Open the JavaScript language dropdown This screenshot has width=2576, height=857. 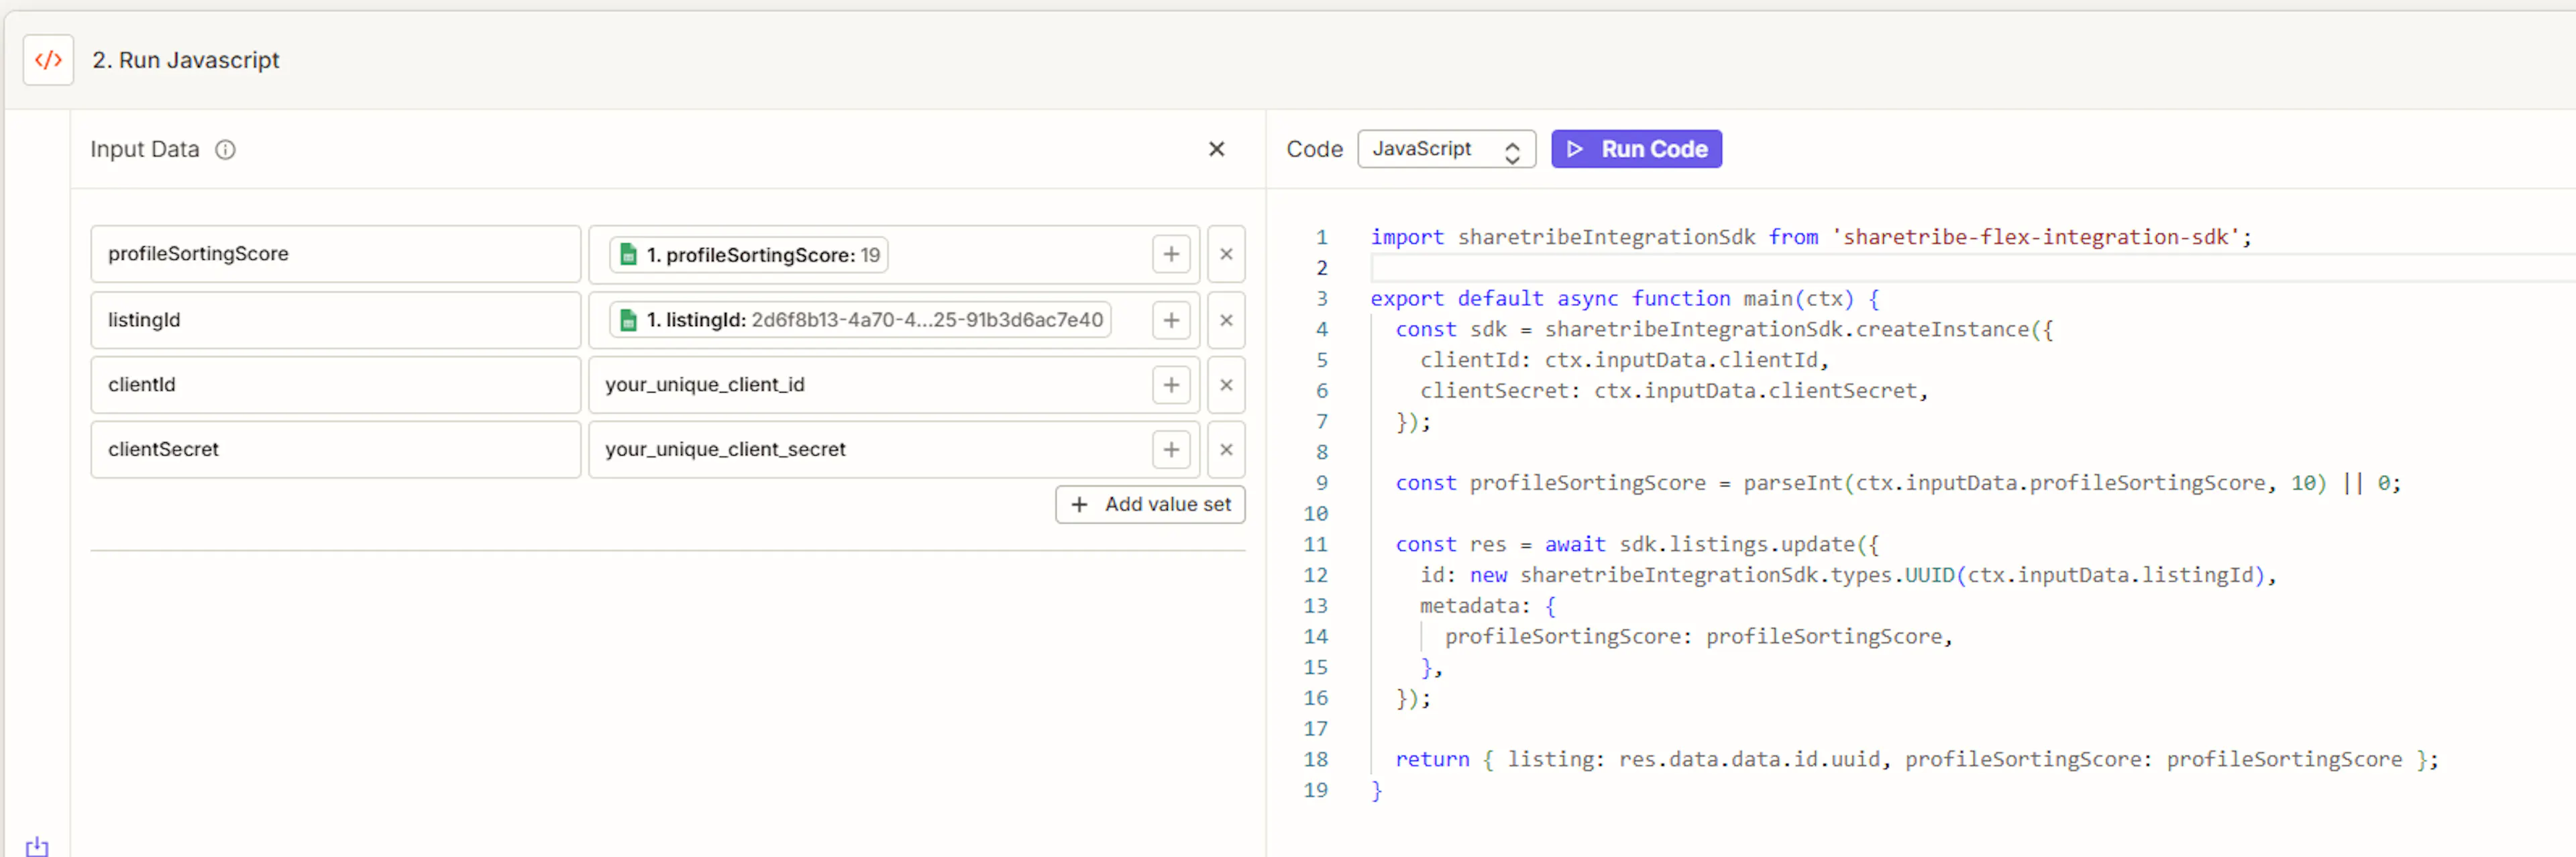[1446, 149]
